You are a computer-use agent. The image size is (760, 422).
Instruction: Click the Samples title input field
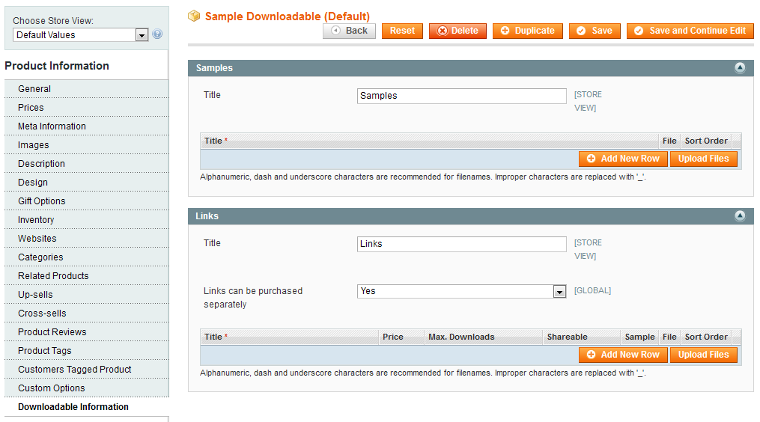coord(461,96)
